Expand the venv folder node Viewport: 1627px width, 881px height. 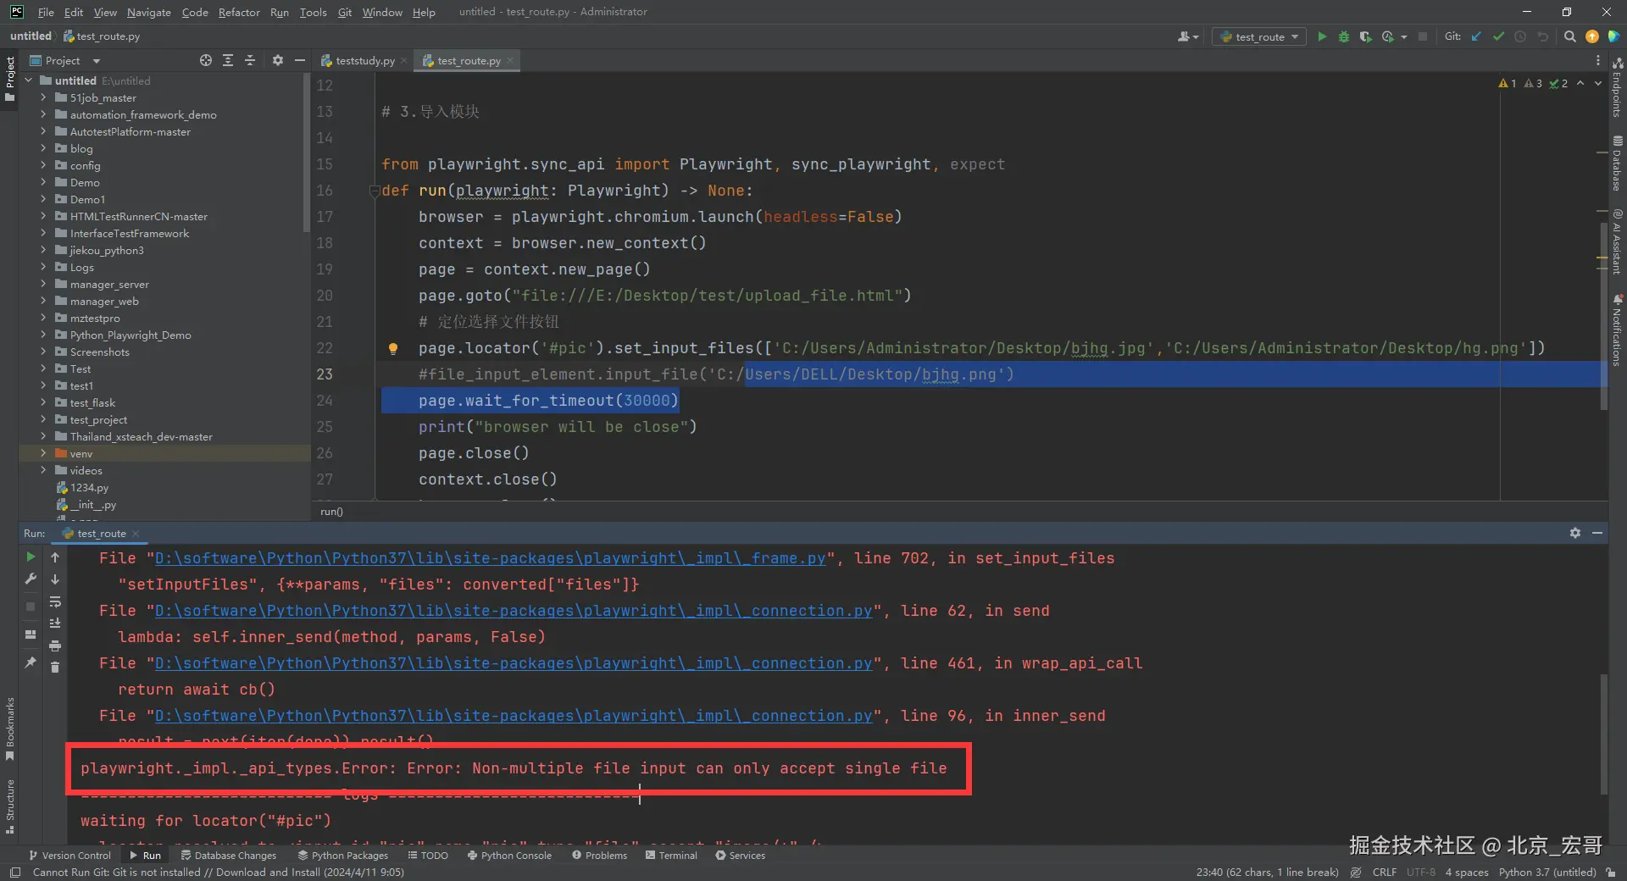[x=43, y=453]
